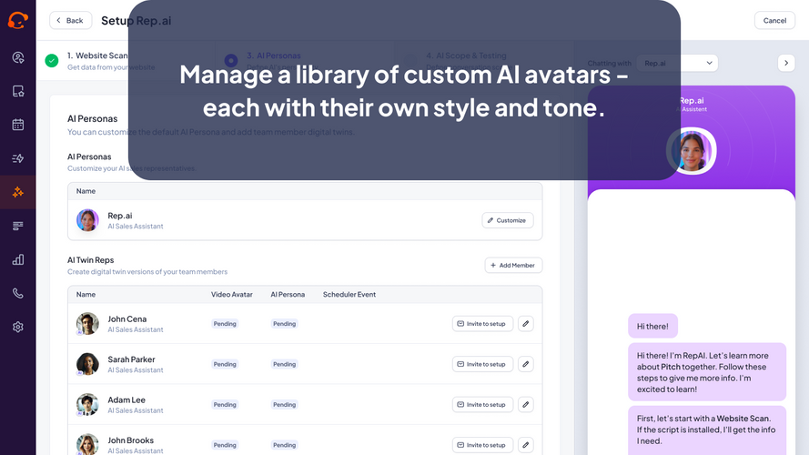
Task: Click Sarah Parker's avatar photo
Action: coord(87,364)
